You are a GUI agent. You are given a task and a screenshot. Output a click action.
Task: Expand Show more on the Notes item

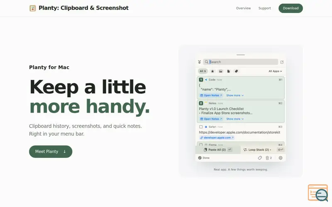tap(235, 119)
